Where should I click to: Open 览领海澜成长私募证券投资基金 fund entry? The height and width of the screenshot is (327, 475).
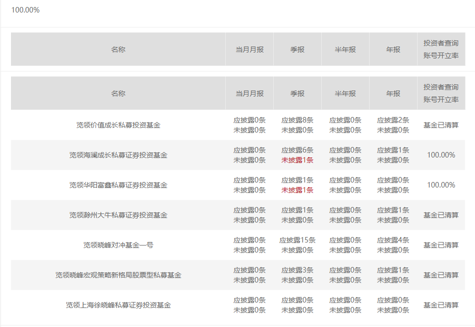[x=118, y=155]
